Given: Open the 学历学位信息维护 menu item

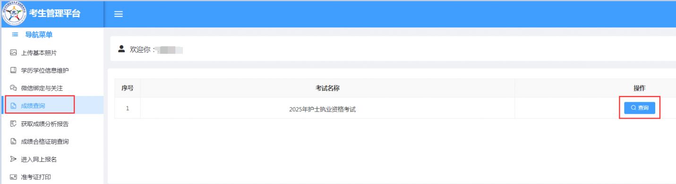Looking at the screenshot, I should (52, 71).
